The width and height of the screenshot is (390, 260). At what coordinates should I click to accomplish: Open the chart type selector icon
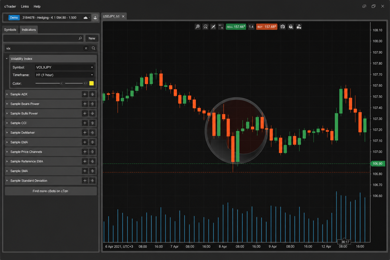pyautogui.click(x=221, y=27)
